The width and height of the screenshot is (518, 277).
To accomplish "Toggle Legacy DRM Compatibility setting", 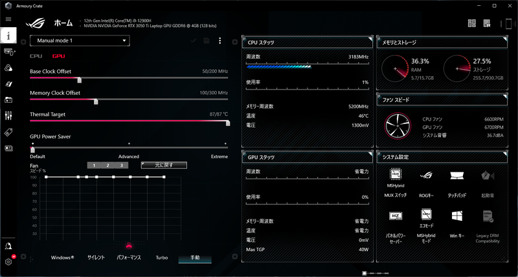I will 488,216.
